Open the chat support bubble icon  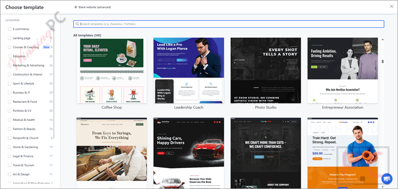(x=387, y=179)
